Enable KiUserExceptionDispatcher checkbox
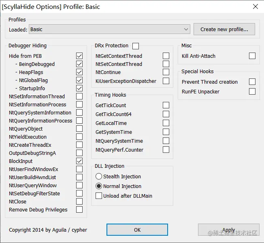This screenshot has width=264, height=243. pyautogui.click(x=166, y=81)
